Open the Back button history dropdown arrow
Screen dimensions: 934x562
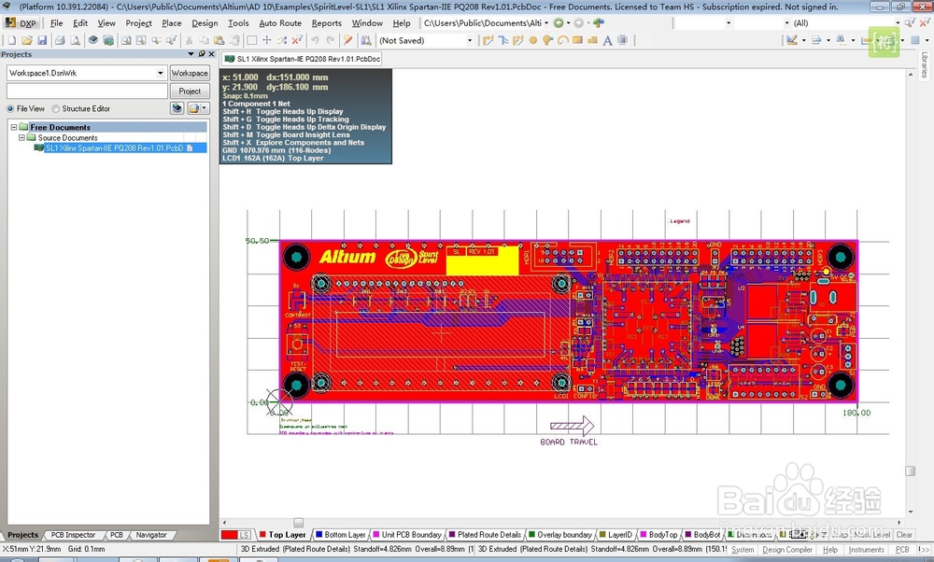click(568, 22)
